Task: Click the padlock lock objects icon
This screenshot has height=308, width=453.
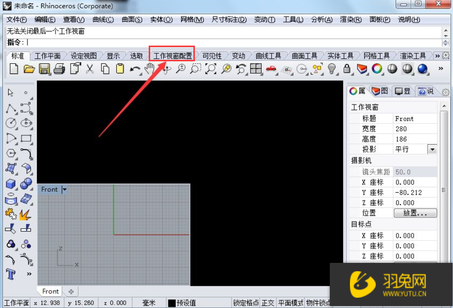Action: pos(346,69)
